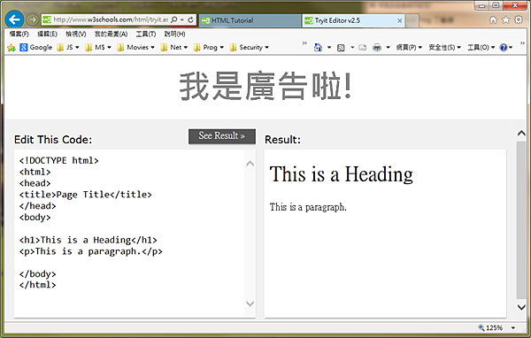
Task: Expand the JS favorites folder
Action: pos(68,48)
